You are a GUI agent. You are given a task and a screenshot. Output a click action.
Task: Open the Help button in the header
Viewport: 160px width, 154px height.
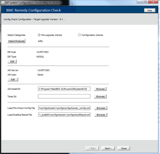[150, 11]
